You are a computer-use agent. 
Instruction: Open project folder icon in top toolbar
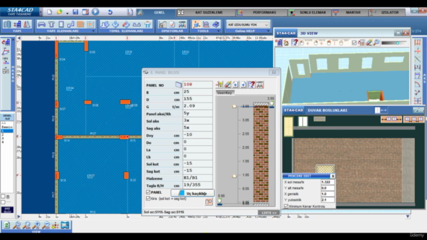[x=59, y=12]
